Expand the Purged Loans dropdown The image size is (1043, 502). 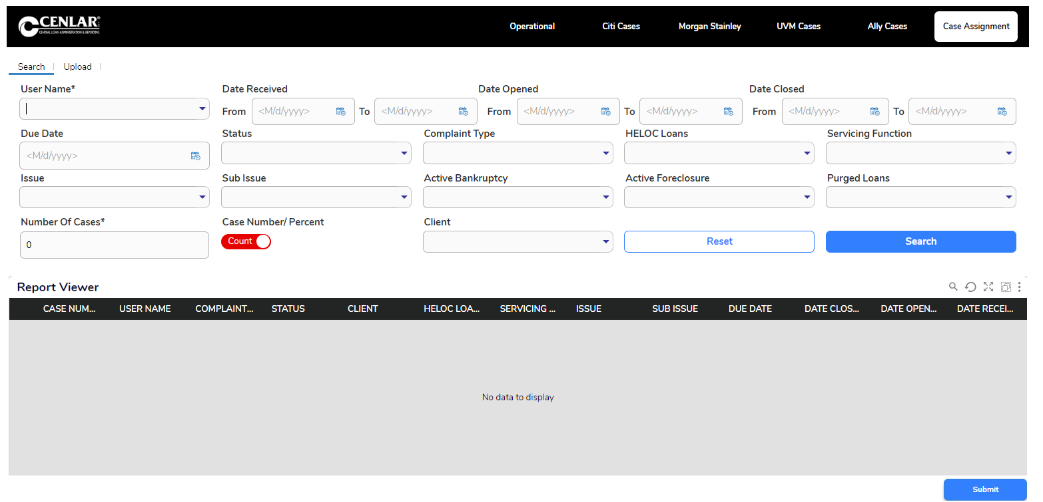click(1008, 197)
